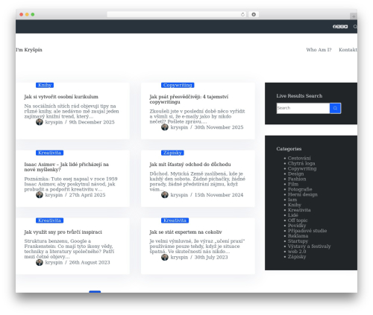The image size is (373, 315).
Task: Open post Jak využít sny pro tvůrčí inspiraci
Action: pos(63,232)
